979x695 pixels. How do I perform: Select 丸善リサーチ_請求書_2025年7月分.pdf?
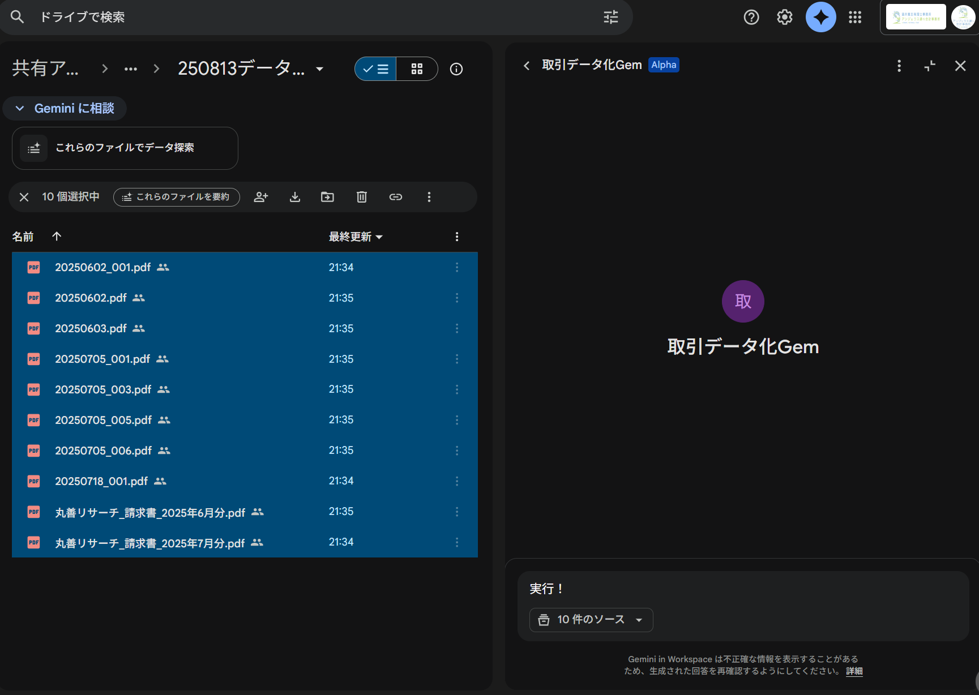(x=245, y=542)
